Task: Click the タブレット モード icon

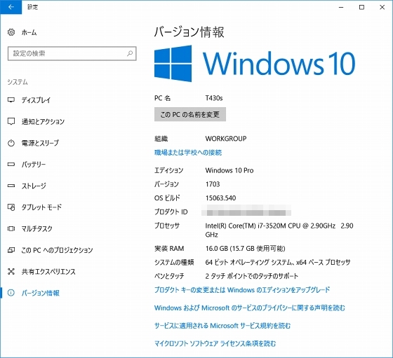Action: pos(11,207)
